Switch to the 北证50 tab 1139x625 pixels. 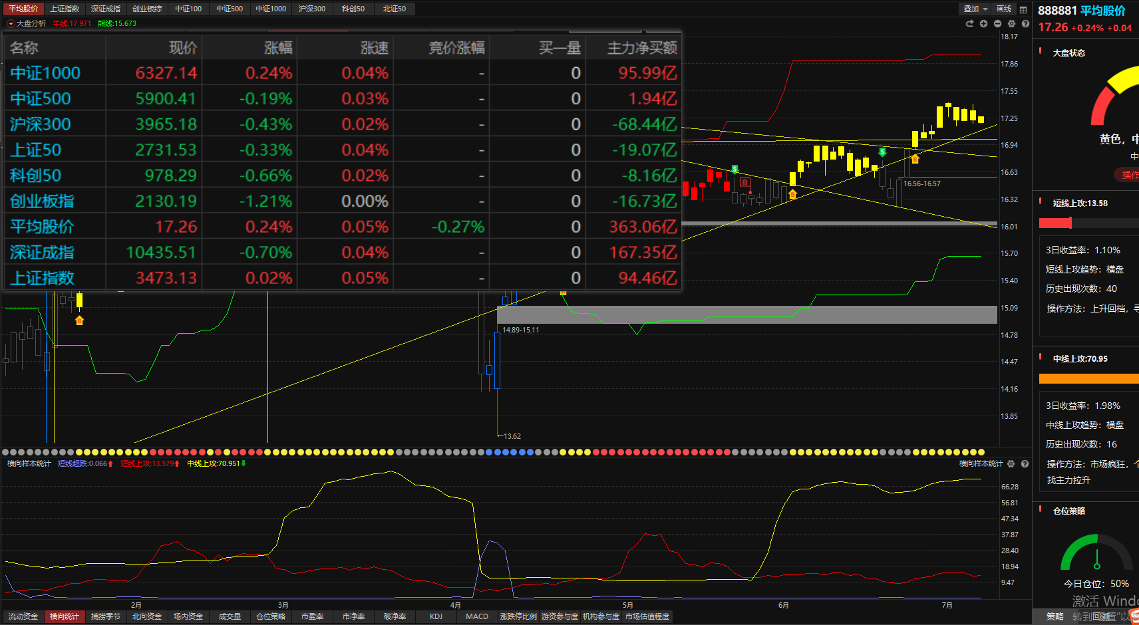(x=395, y=9)
